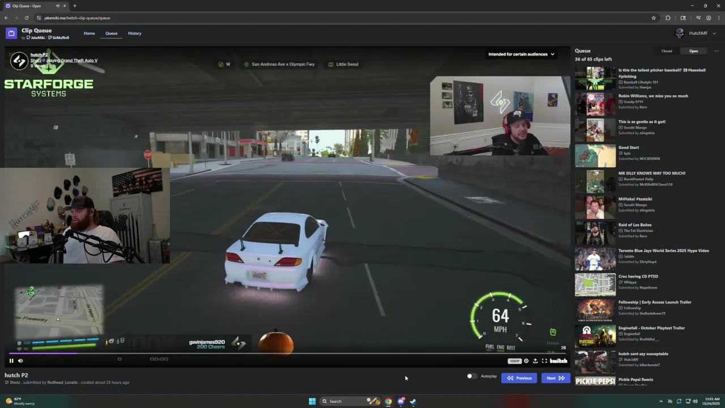Screen dimensions: 725x408
Task: Select the tallest pitcher baseball clip thumbnail
Action: (595, 79)
